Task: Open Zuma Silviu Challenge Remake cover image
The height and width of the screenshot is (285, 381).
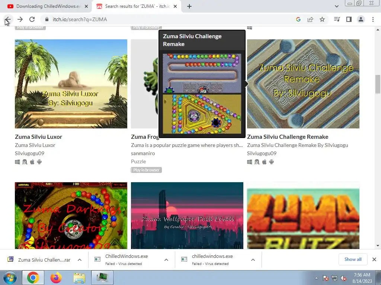Action: 303,83
